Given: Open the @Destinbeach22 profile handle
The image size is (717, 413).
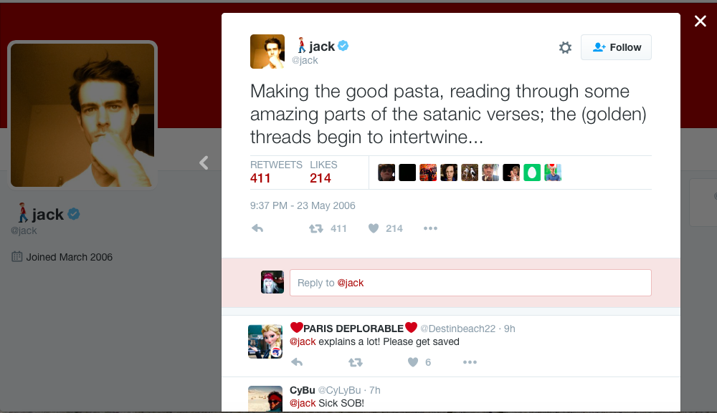Looking at the screenshot, I should point(457,329).
